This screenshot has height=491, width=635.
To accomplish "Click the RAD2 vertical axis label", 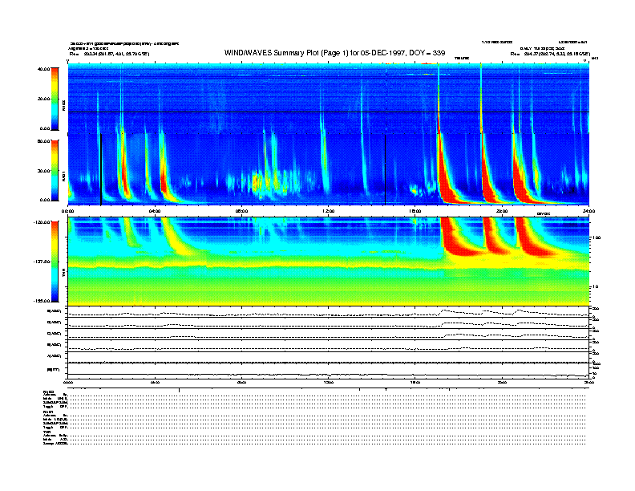I will [64, 106].
